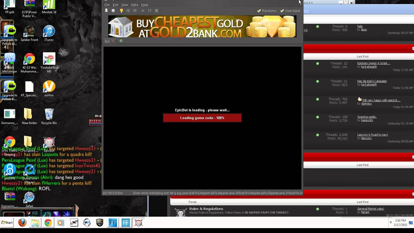This screenshot has height=233, width=414.
Task: Open the KF_Specim... file on desktop
Action: click(29, 89)
